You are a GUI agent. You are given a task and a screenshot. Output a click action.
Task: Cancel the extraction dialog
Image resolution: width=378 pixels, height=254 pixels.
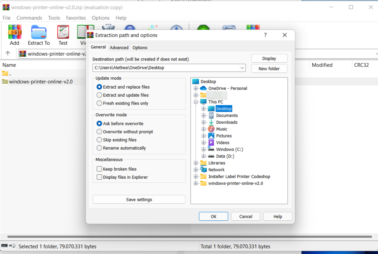tap(245, 216)
